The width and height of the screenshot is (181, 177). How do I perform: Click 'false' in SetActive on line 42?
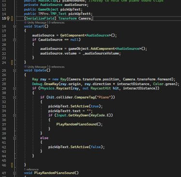tap(96, 147)
